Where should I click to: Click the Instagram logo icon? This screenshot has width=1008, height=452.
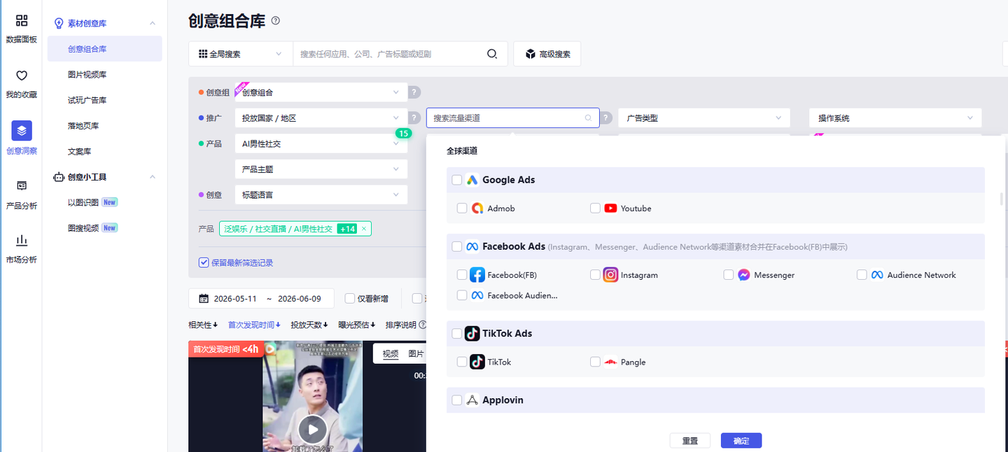[610, 275]
